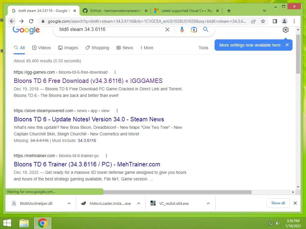Bookmark this page with the star icon
The image size is (306, 229).
coord(263,21)
